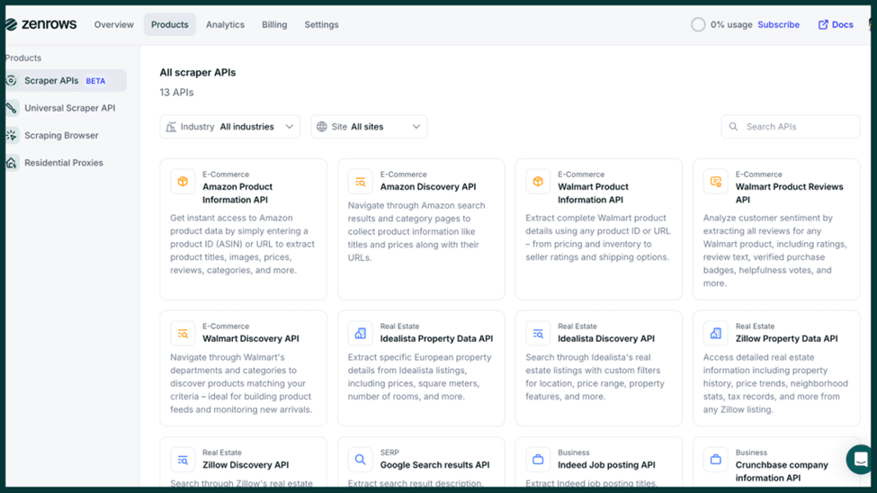Select the Products tab
Viewport: 877px width, 493px height.
pos(169,24)
